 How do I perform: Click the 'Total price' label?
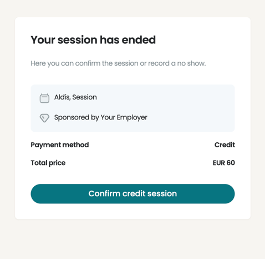pyautogui.click(x=48, y=163)
